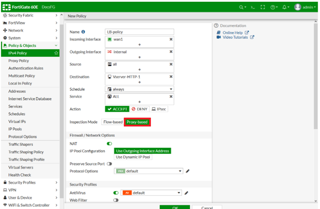Turn on Web Filter toggle
The height and width of the screenshot is (209, 320).
pos(116,200)
